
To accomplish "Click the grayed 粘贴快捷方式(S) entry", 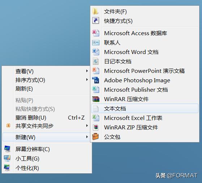I will point(46,109).
